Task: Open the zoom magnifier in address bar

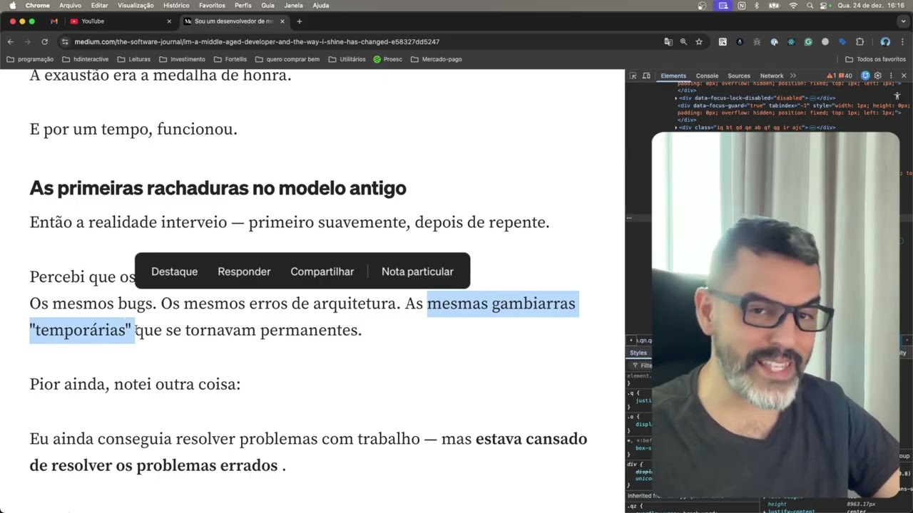Action: click(683, 42)
